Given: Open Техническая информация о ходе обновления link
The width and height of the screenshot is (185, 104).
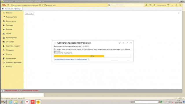Looking at the screenshot, I should pyautogui.click(x=70, y=59).
